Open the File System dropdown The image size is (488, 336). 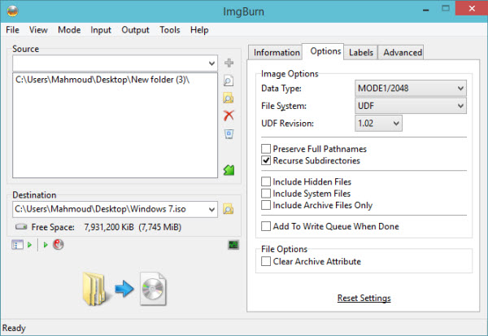411,106
